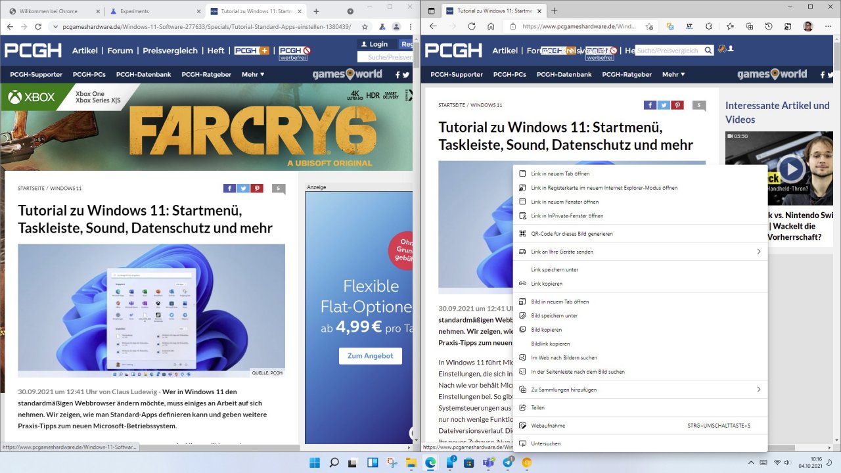
Task: Share on Pinterest in Chrome's article
Action: pos(256,189)
